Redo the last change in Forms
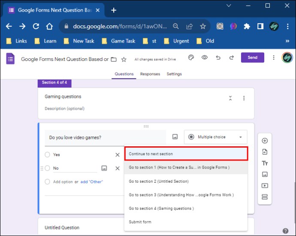The image size is (296, 236). pyautogui.click(x=232, y=57)
